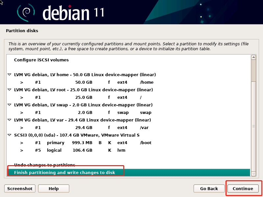
Task: Click the > arrow on /home row
Action: (x=22, y=82)
